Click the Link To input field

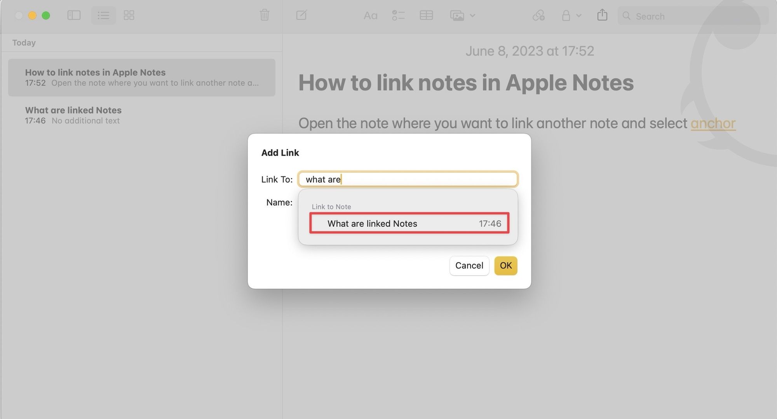[x=408, y=179]
